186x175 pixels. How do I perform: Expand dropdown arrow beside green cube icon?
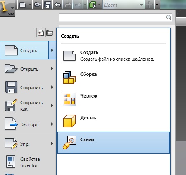(99, 5)
